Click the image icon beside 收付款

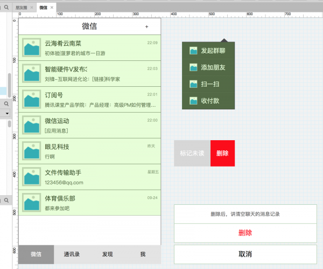click(x=193, y=101)
